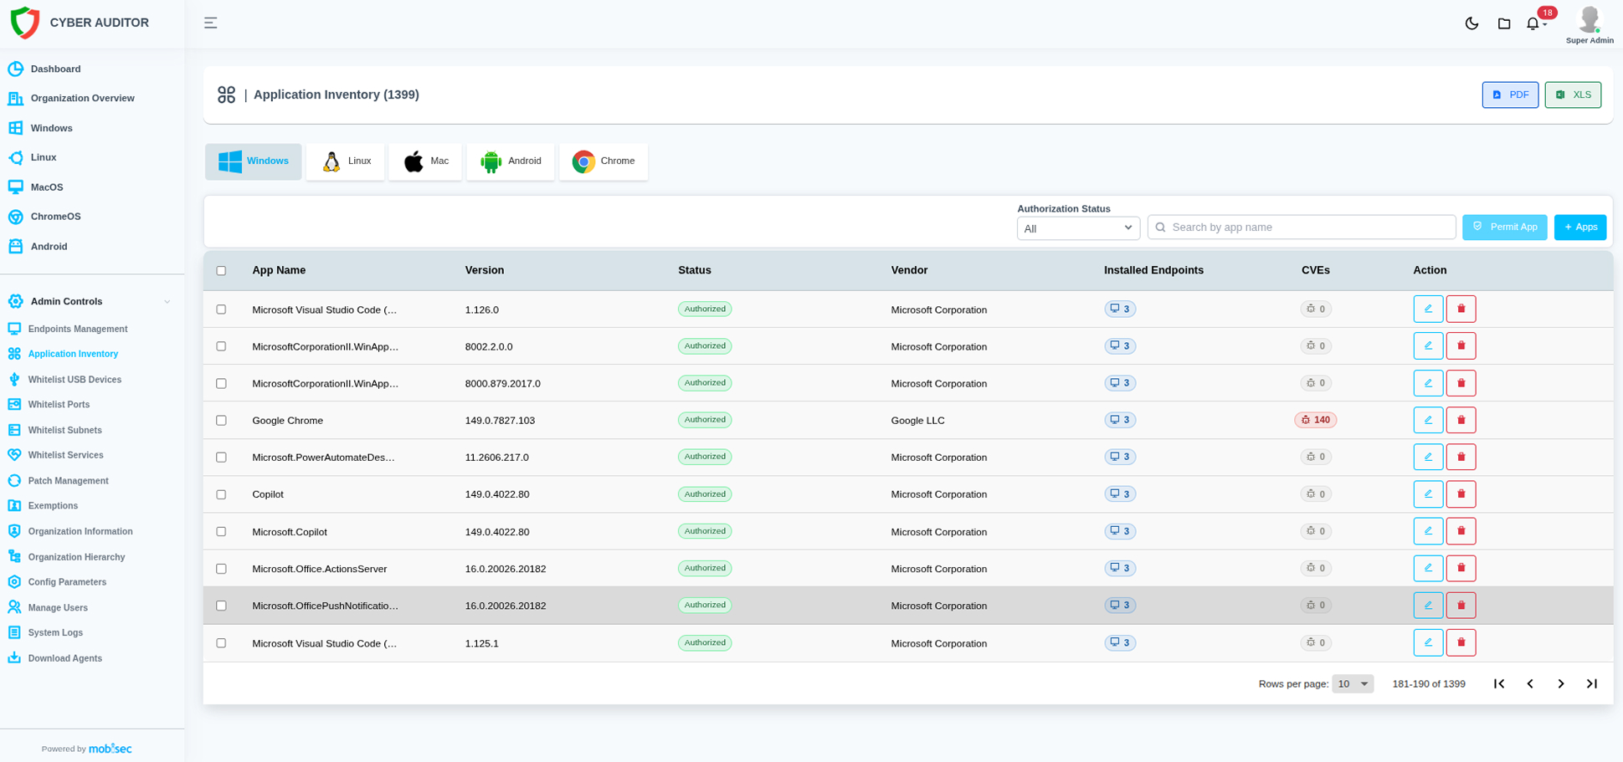Click the + Apps button
The height and width of the screenshot is (762, 1623).
(1580, 228)
